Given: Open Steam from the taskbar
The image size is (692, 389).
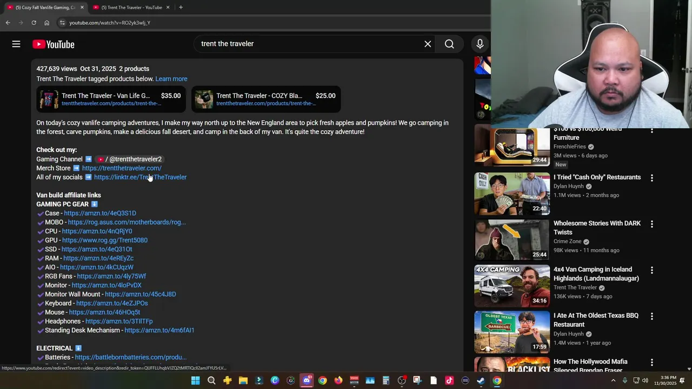Looking at the screenshot, I should [x=481, y=380].
